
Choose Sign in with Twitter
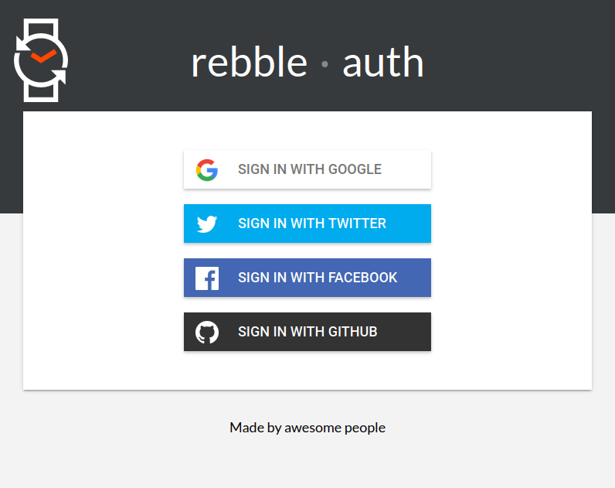[307, 224]
